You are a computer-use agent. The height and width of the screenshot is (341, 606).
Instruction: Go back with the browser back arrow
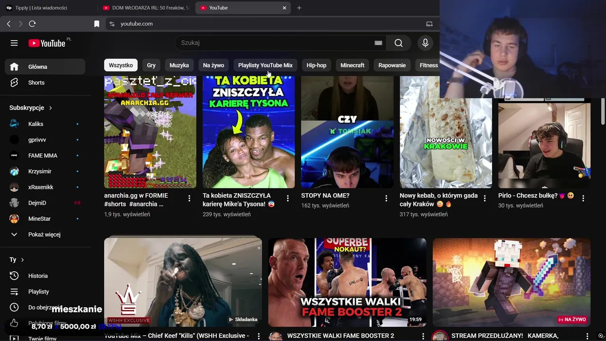(9, 24)
